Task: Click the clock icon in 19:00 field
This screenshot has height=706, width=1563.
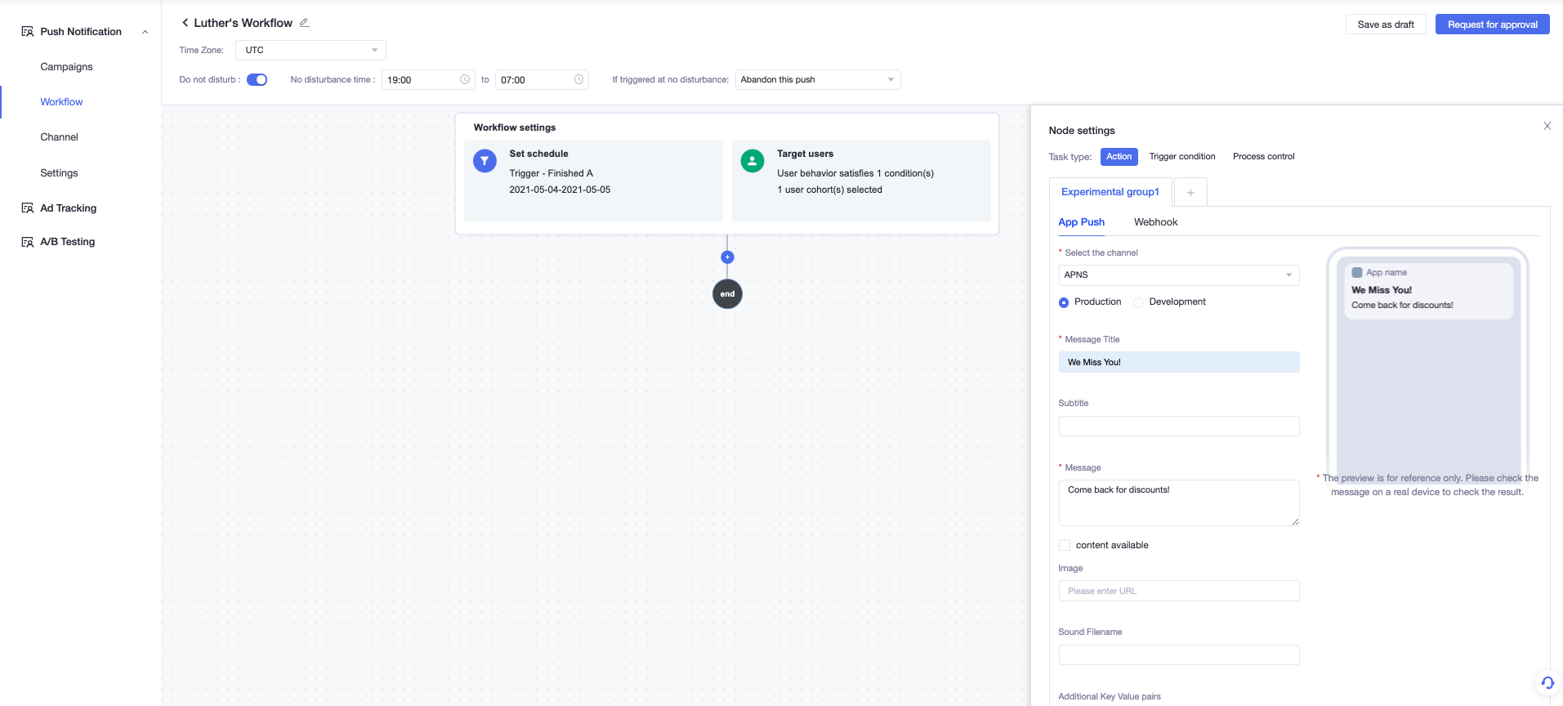Action: (465, 79)
